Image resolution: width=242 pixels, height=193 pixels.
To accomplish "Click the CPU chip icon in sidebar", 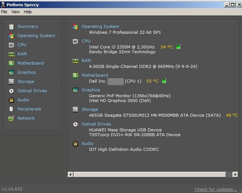I will pyautogui.click(x=11, y=45).
